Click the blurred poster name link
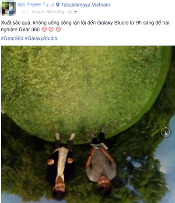The image size is (175, 203). (33, 5)
